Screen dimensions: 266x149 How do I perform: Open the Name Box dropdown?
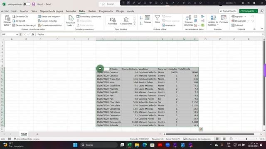17,34
